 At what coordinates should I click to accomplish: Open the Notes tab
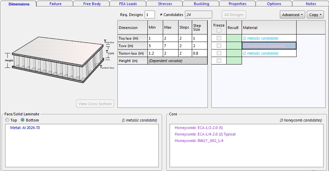coord(311,4)
